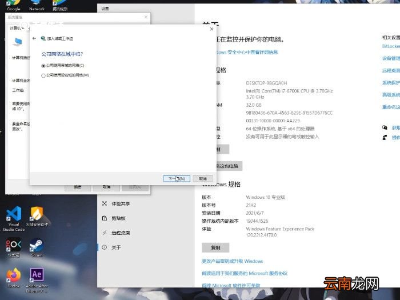The width and height of the screenshot is (400, 300).
Task: Click the Windows 10 专业版 edition value
Action: [x=265, y=197]
